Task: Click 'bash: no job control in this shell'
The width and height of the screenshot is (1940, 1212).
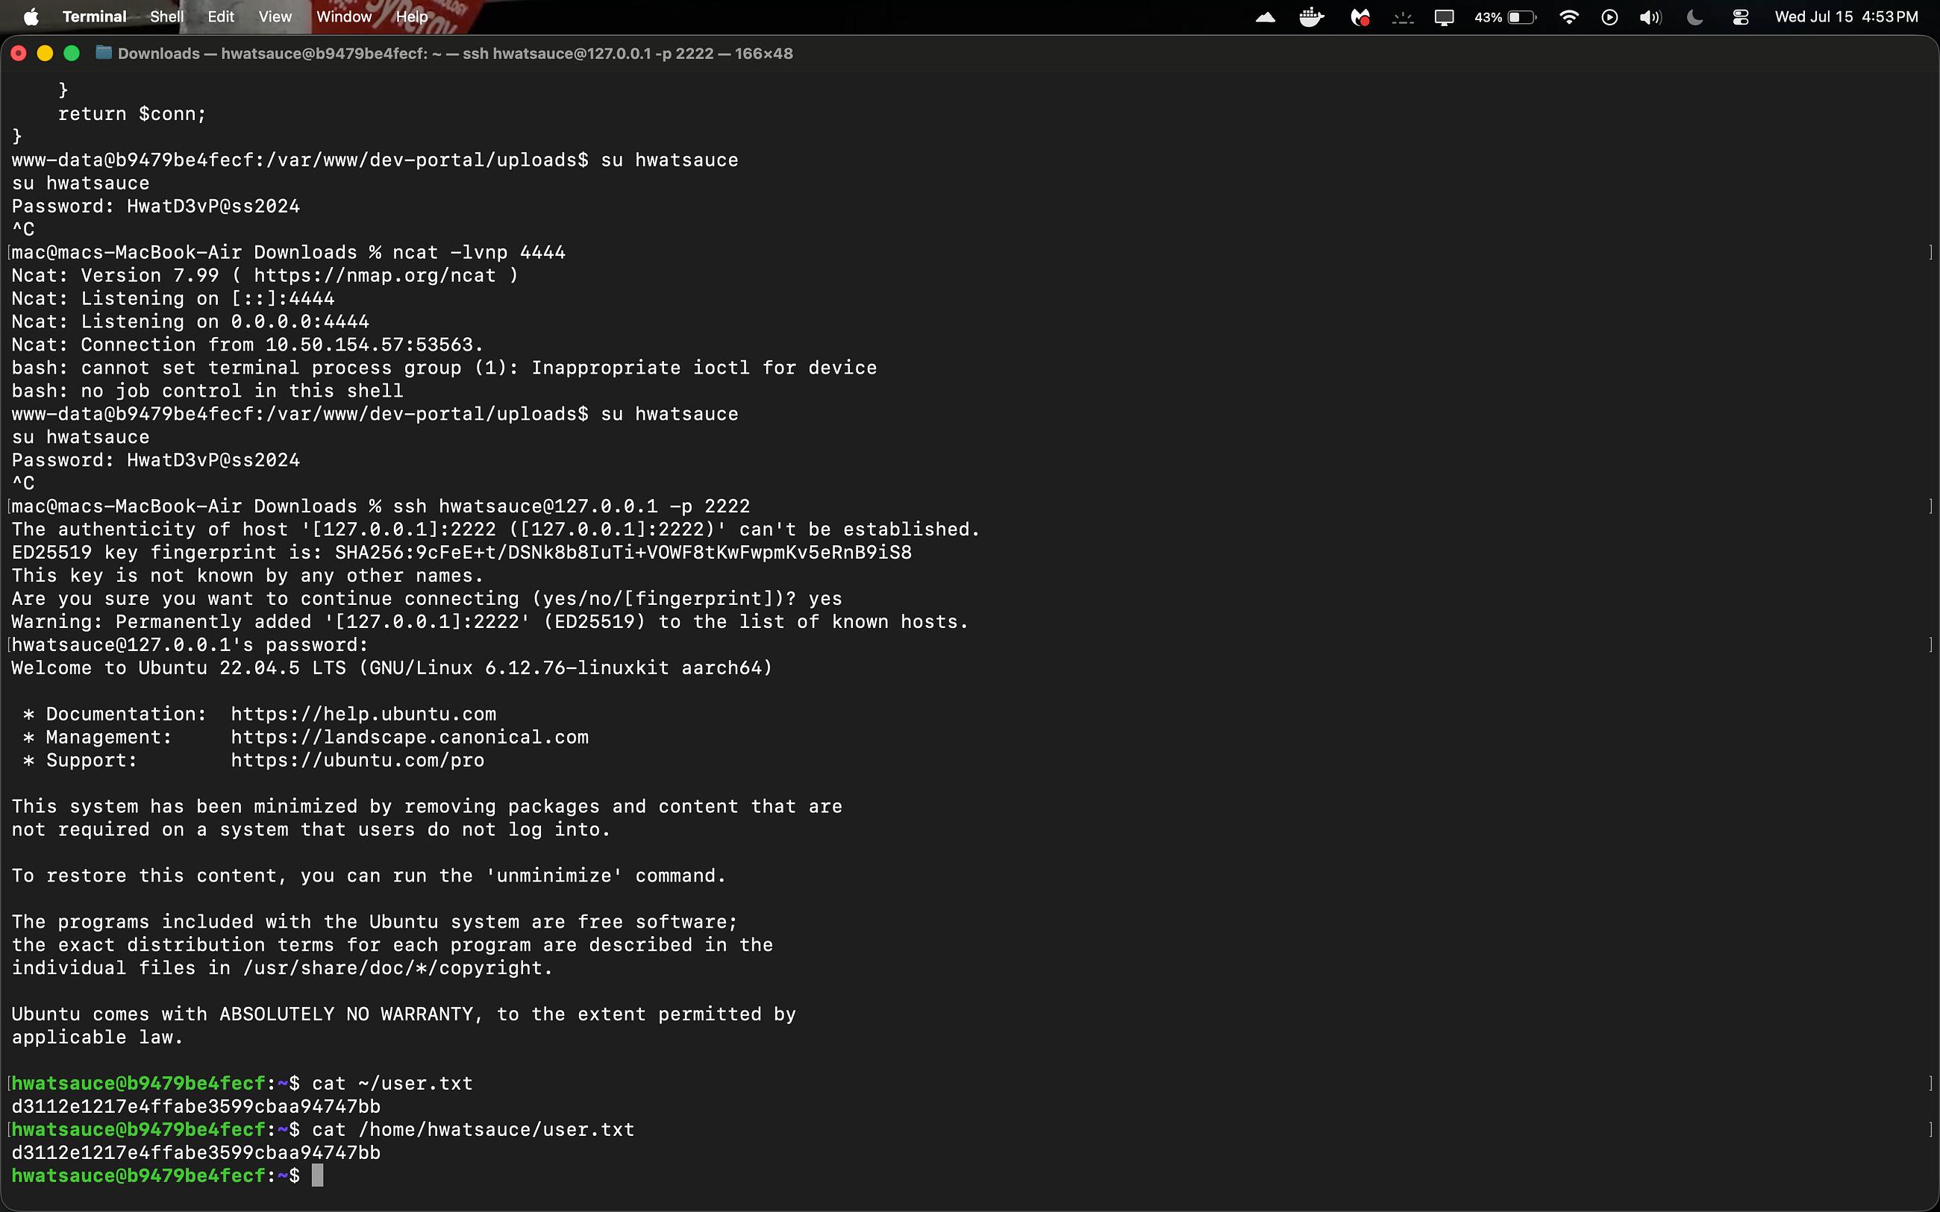Action: pyautogui.click(x=207, y=391)
